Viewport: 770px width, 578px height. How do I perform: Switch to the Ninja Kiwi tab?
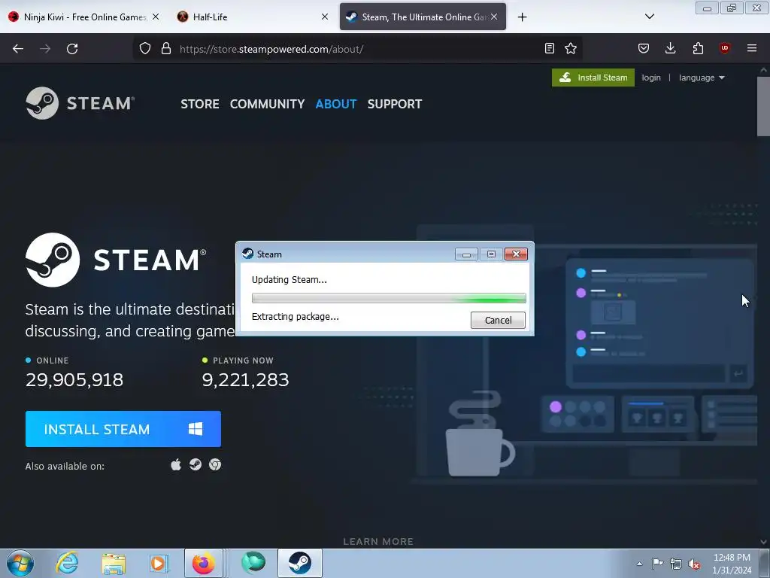tap(83, 17)
